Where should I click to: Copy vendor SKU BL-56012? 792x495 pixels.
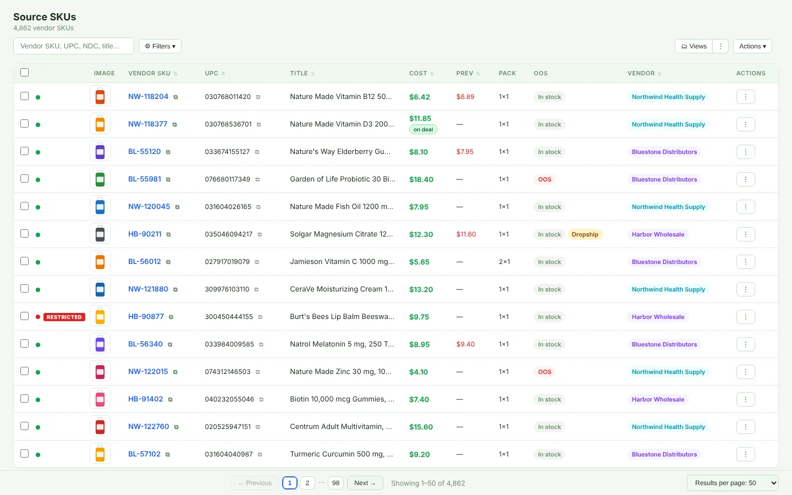(168, 262)
